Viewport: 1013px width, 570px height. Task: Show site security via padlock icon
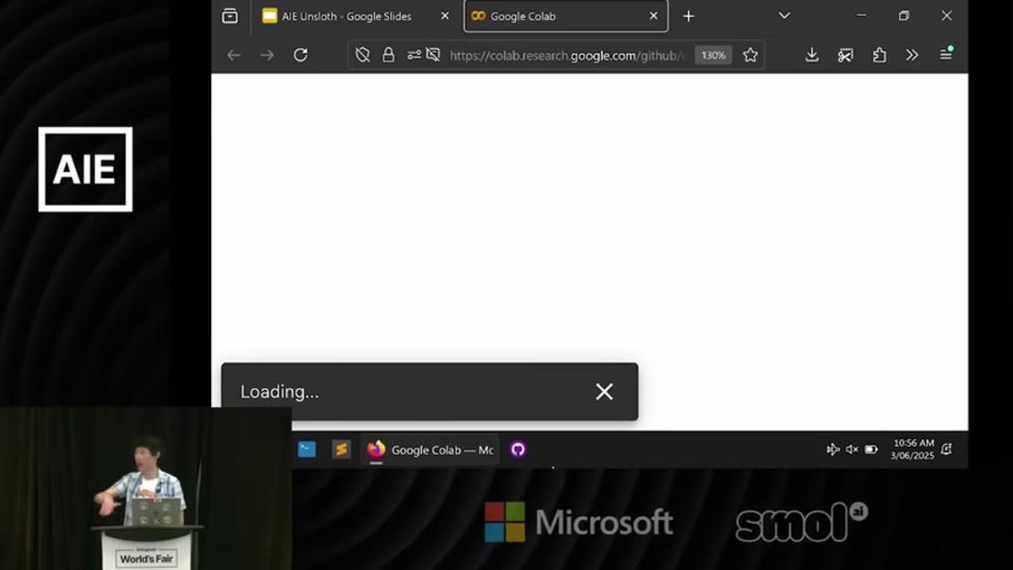tap(388, 55)
